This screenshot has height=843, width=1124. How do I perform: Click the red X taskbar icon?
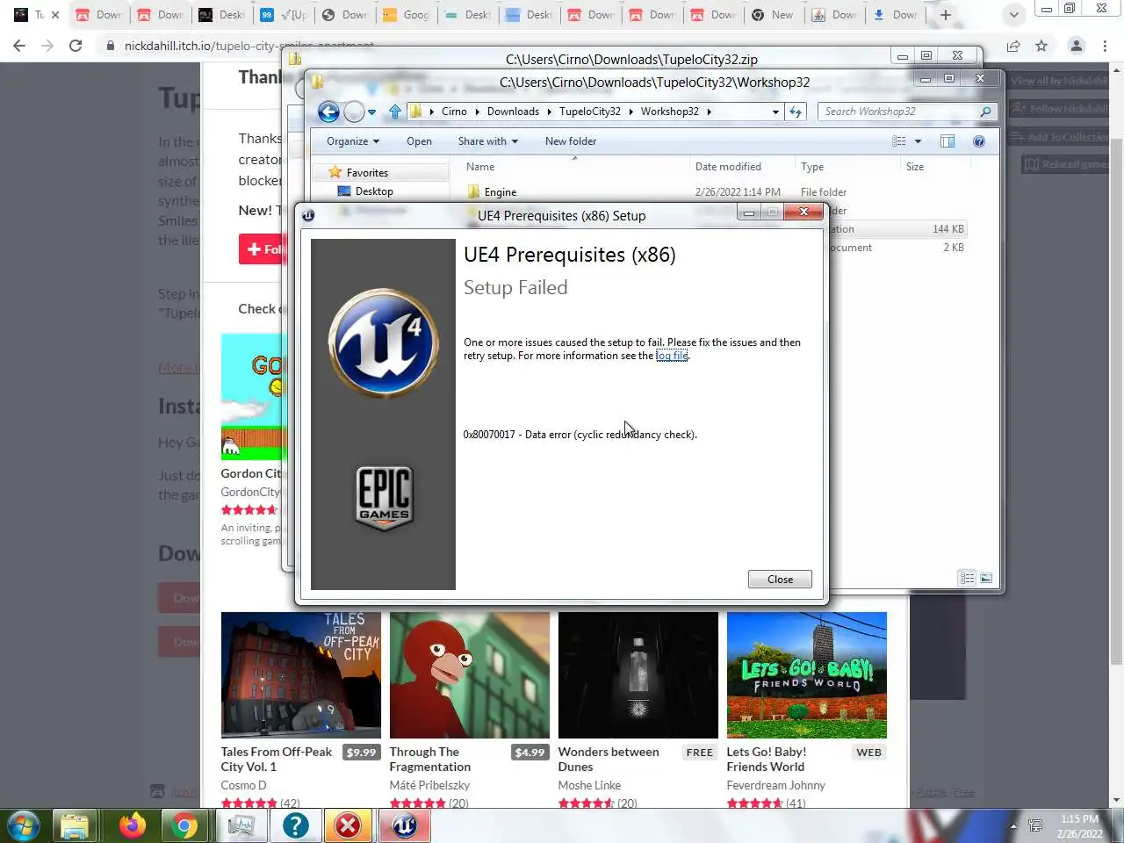[349, 825]
